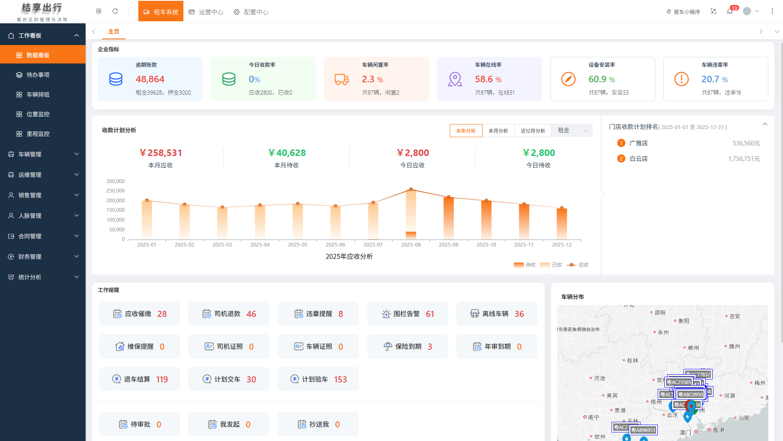The height and width of the screenshot is (441, 783).
Task: Collapse the sidebar menu icon
Action: click(99, 11)
